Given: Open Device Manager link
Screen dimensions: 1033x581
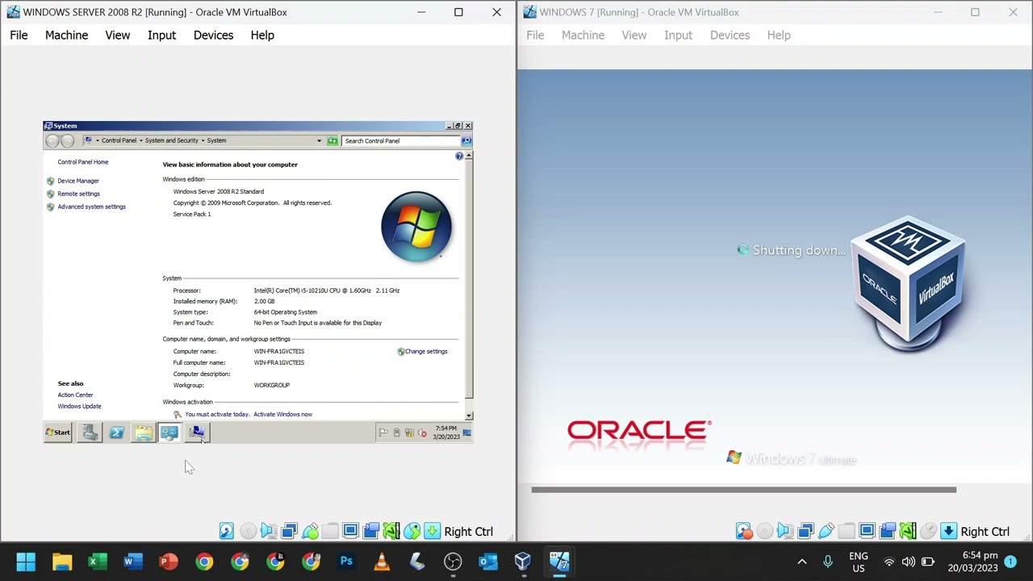Looking at the screenshot, I should 78,181.
